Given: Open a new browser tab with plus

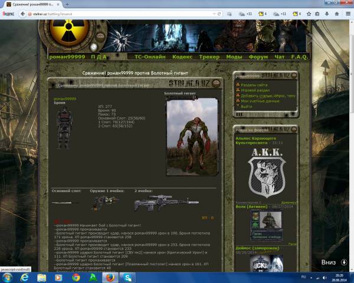Looking at the screenshot, I should (x=67, y=4).
